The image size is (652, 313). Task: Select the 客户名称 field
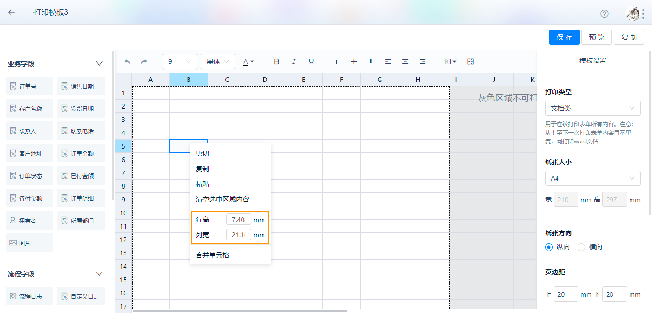point(30,109)
